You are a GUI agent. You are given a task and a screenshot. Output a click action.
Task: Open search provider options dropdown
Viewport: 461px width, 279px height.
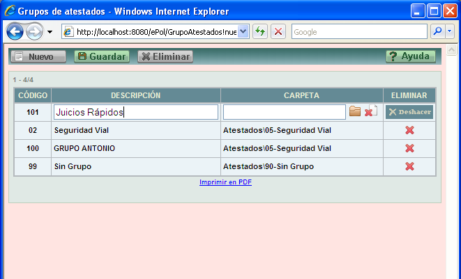[x=450, y=31]
